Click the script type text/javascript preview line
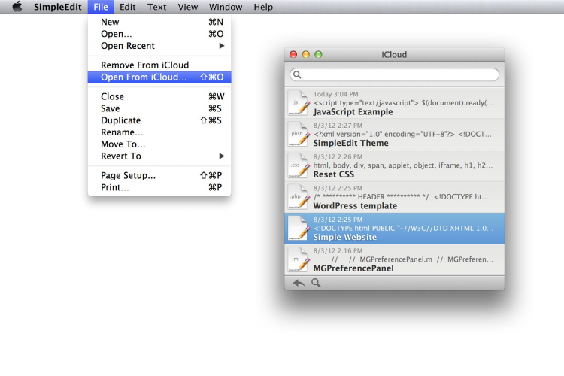Screen dimensions: 564x376 [x=403, y=103]
